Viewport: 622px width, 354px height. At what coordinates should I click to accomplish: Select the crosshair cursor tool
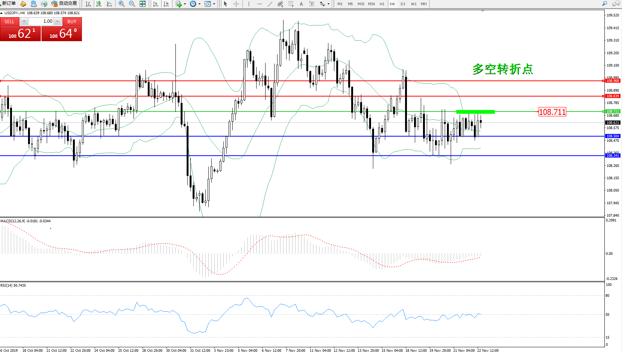point(236,4)
